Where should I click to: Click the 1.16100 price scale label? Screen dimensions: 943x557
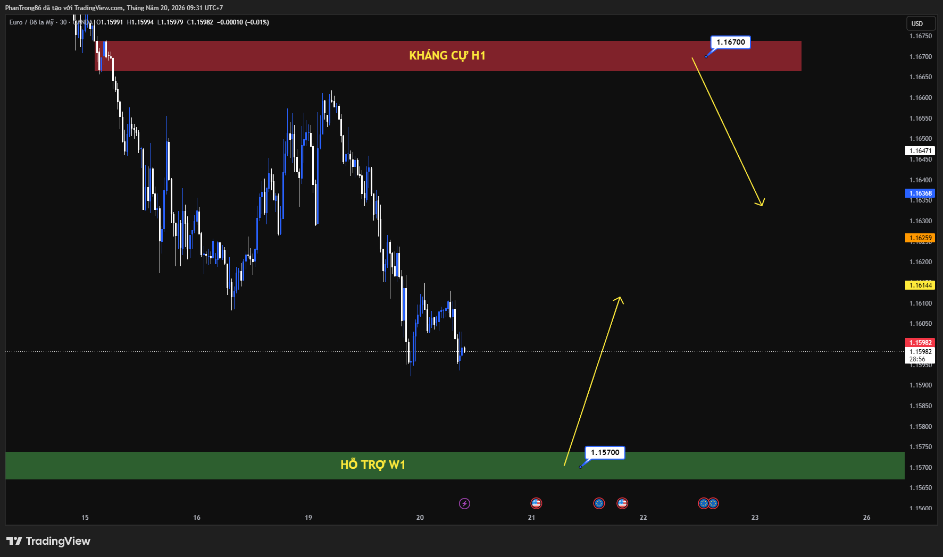(921, 303)
